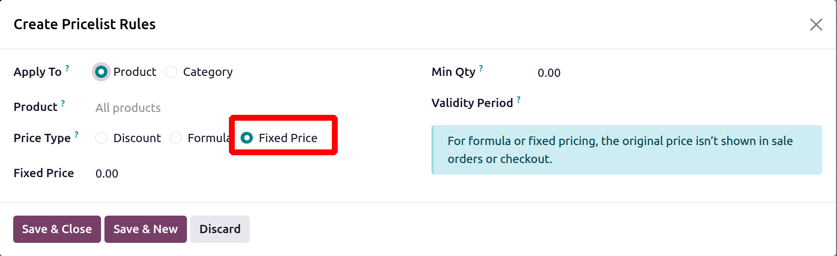
Task: Discard the pricelist rule
Action: [220, 229]
